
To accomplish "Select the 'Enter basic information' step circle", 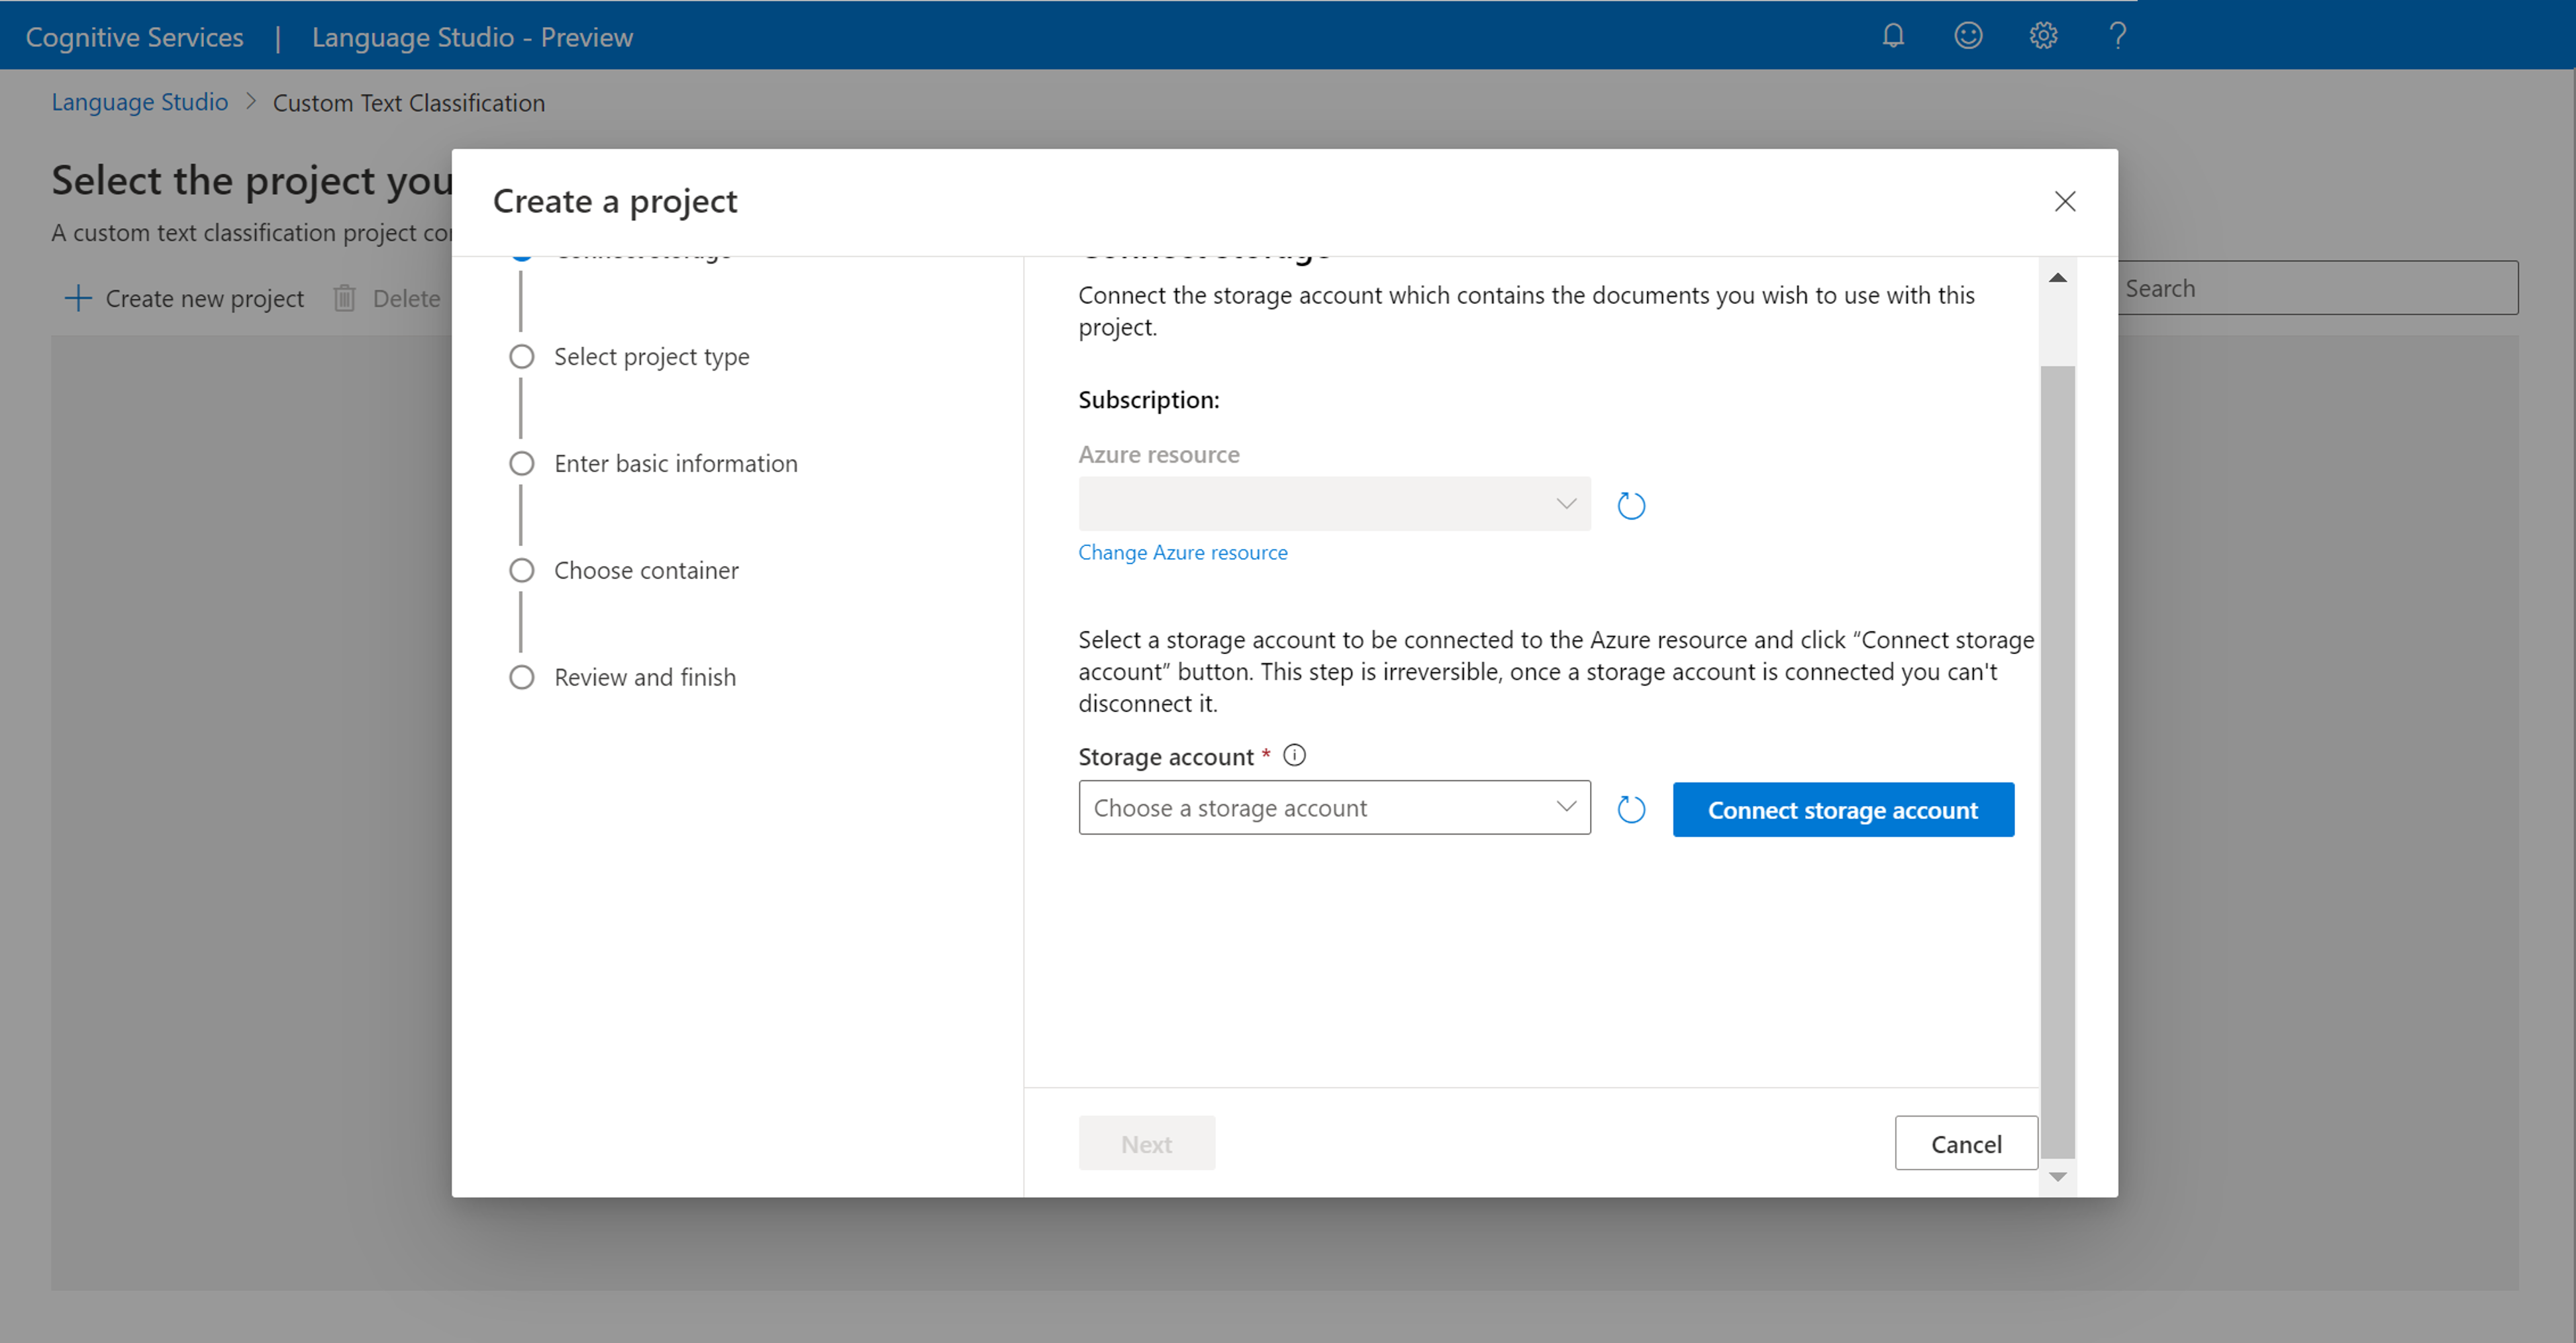I will click(x=521, y=463).
